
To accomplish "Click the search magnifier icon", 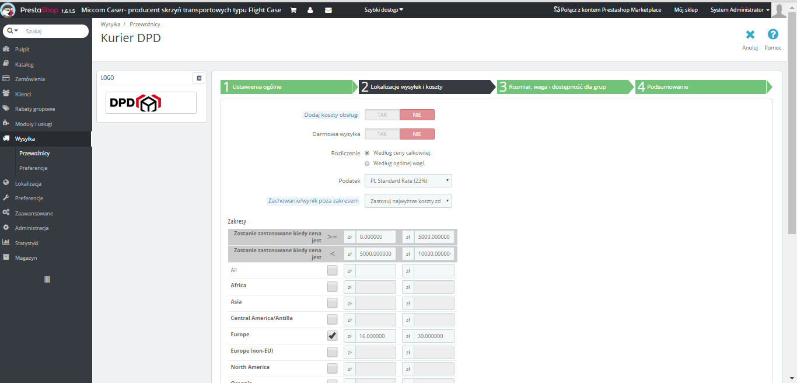I will (x=10, y=31).
